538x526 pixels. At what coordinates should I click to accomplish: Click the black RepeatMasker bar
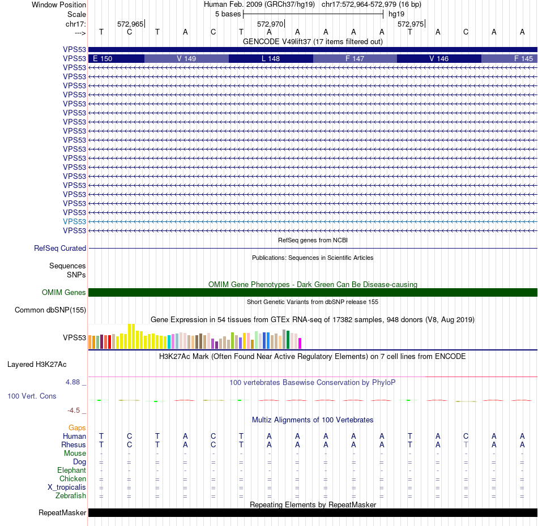click(313, 512)
